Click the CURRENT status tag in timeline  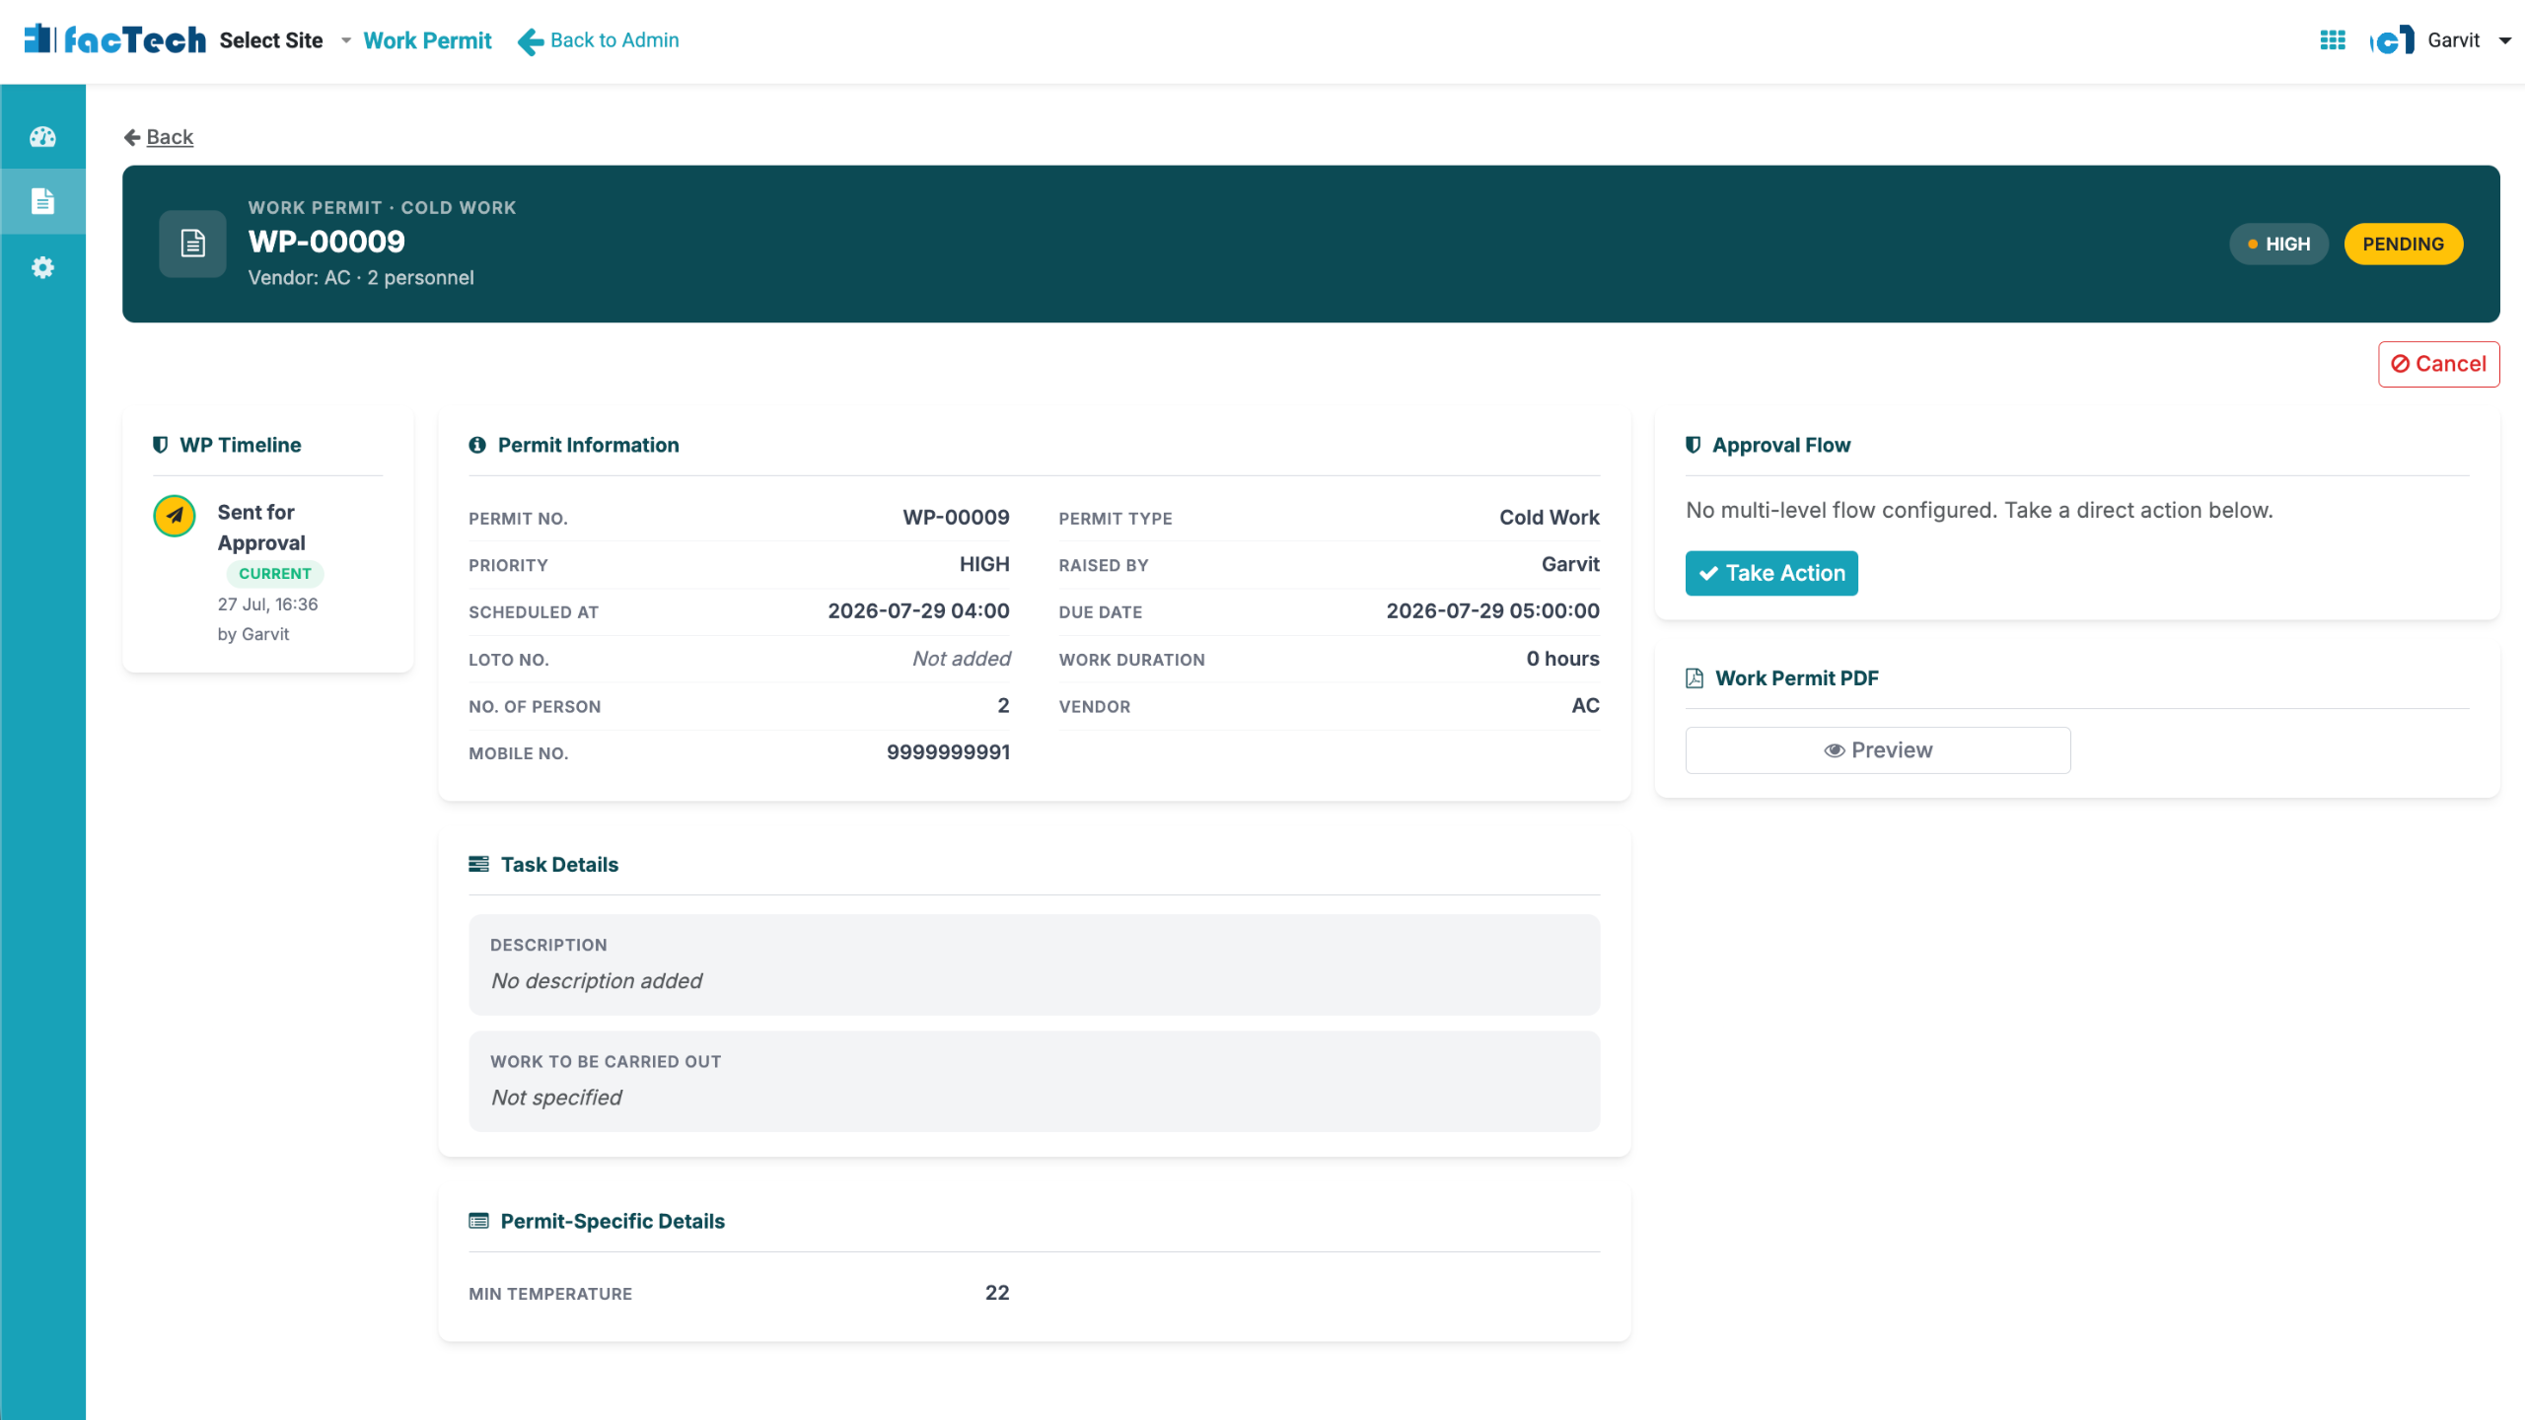click(274, 574)
